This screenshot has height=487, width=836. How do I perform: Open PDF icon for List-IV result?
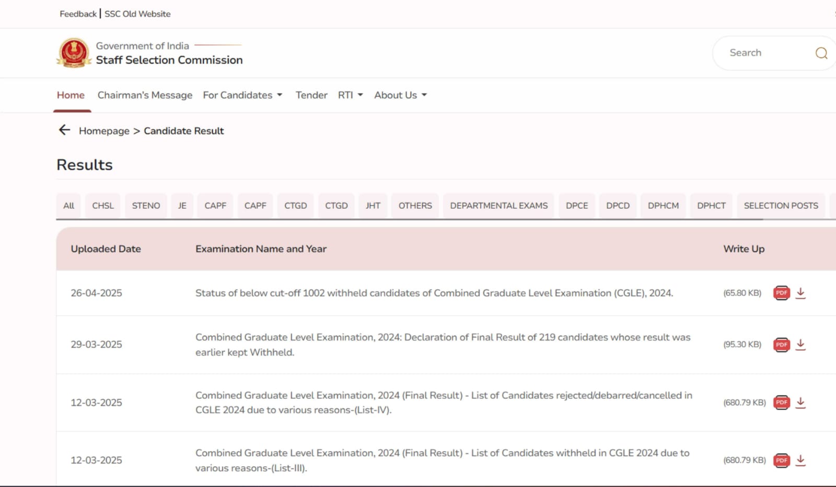(782, 402)
